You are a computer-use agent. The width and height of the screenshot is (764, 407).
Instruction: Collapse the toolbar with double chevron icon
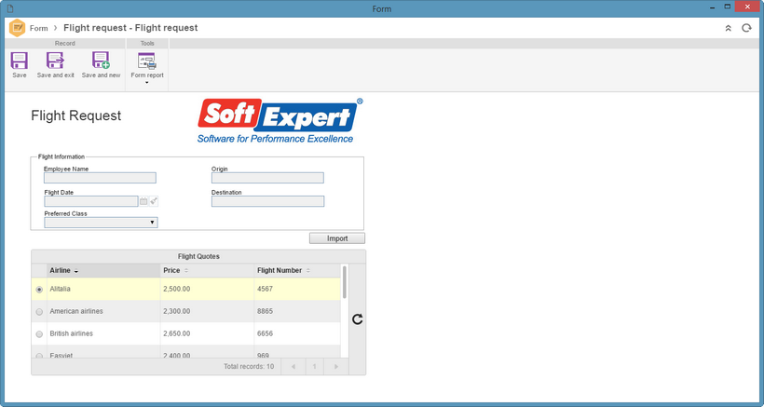728,28
